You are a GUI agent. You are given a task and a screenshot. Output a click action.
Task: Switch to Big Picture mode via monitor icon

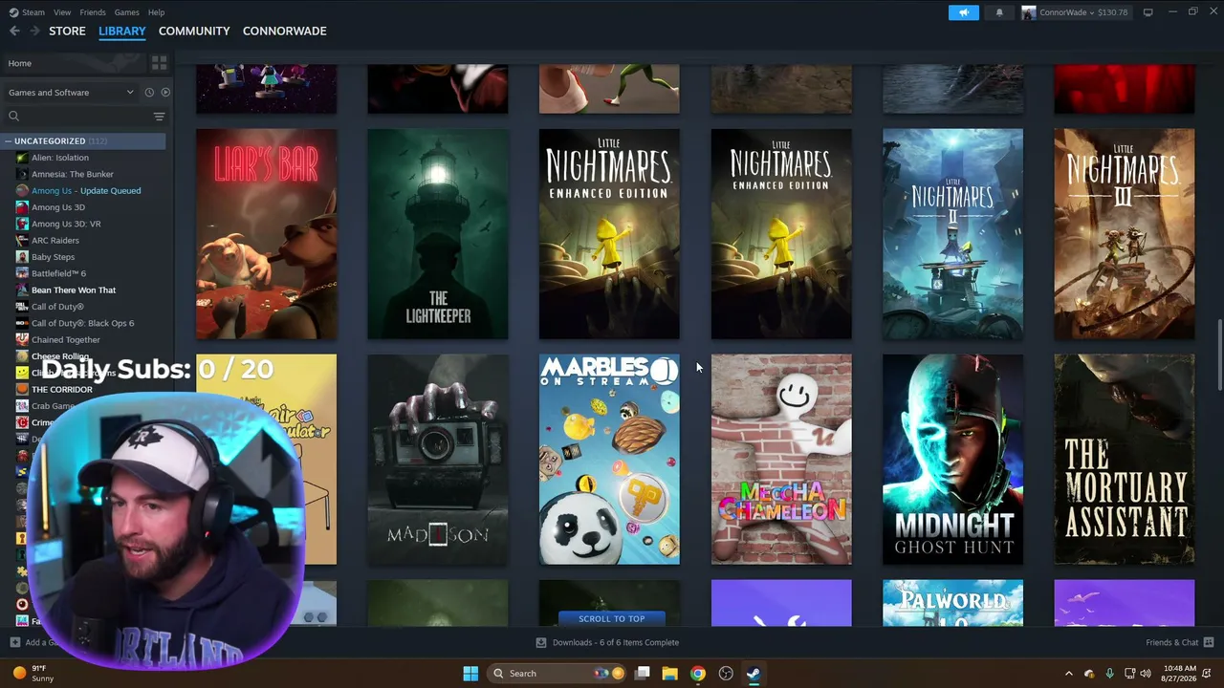coord(1147,12)
